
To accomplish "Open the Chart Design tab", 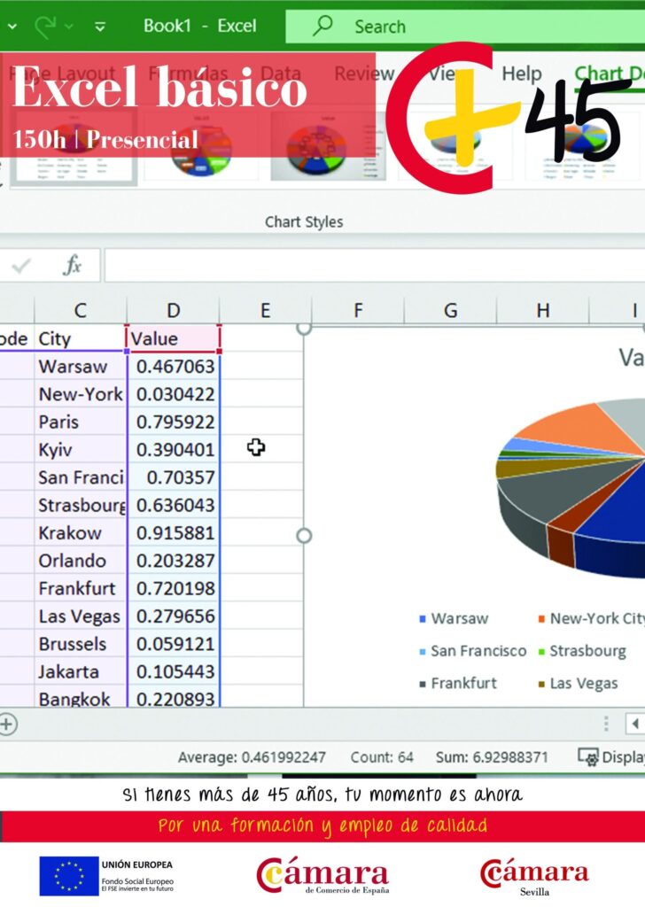I will (609, 74).
